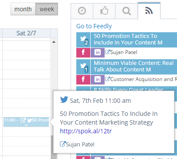Screen dimensions: 177x159
Task: Select the RSS feed tab
Action: [149, 11]
